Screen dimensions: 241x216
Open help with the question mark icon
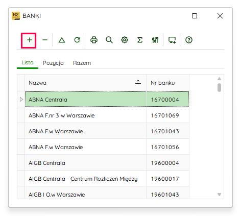(x=189, y=40)
